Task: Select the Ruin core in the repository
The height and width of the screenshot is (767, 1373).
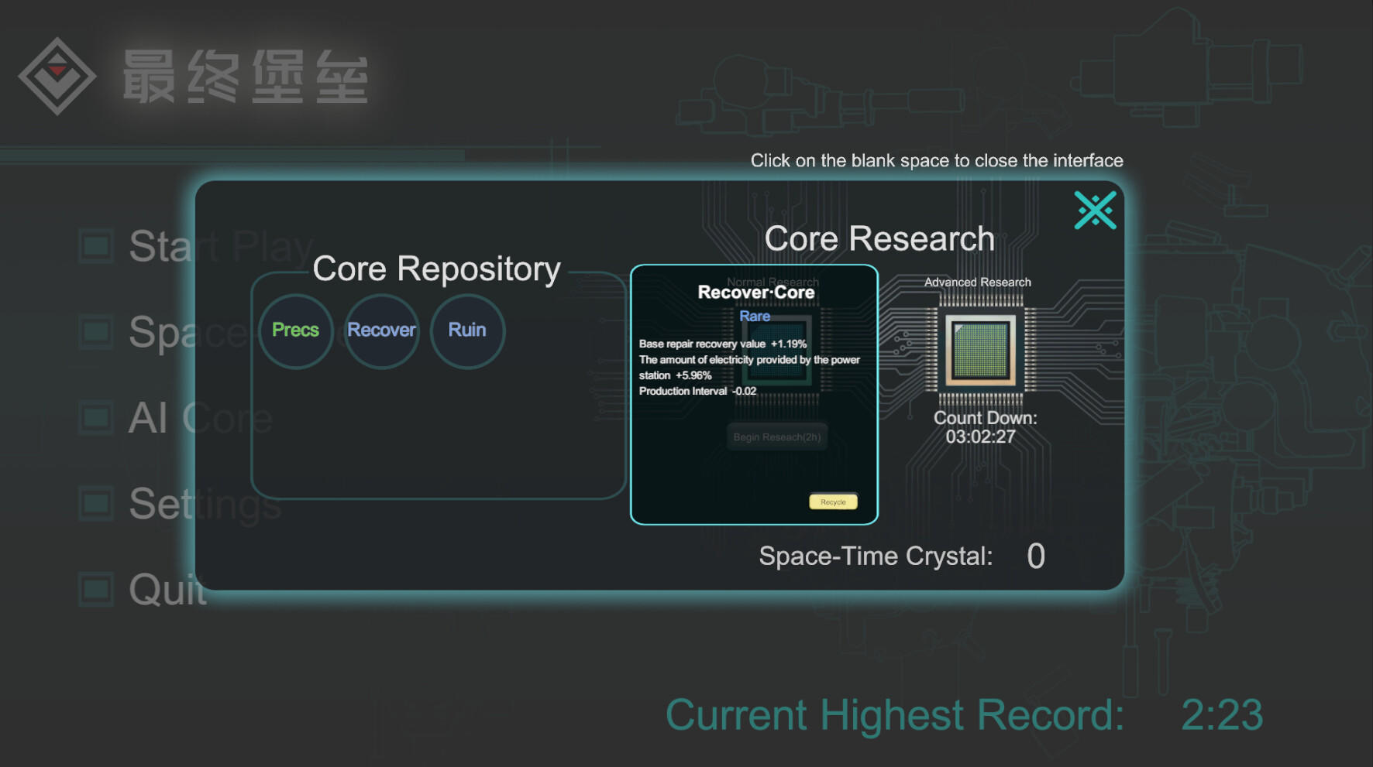Action: (467, 330)
